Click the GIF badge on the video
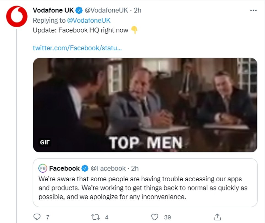Image resolution: width=265 pixels, height=223 pixels. (44, 143)
